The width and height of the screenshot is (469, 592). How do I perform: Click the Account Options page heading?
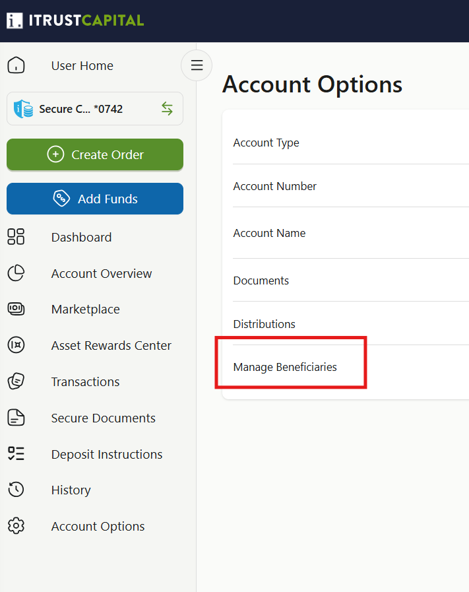click(312, 84)
